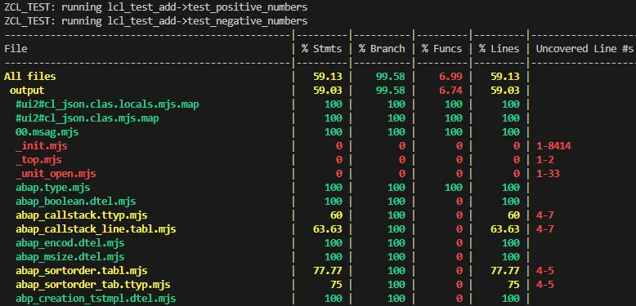
Task: Click file 'abap_boolean.dtel.mjs'
Action: tap(75, 202)
